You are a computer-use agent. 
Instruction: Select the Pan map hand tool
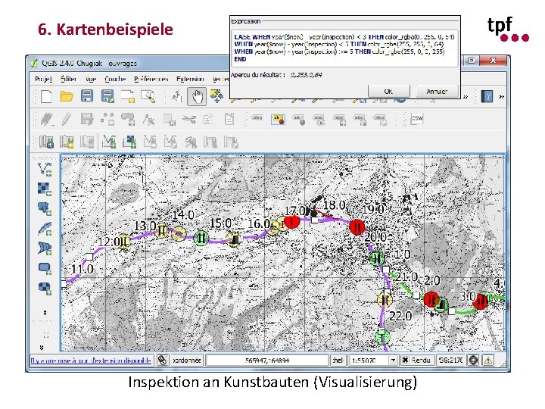click(197, 96)
